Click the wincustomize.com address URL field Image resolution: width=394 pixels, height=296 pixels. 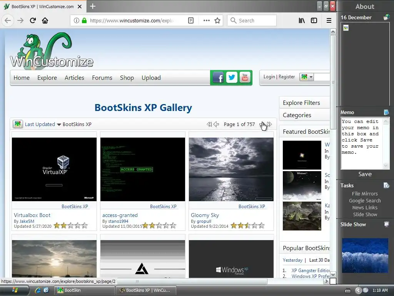(x=132, y=20)
